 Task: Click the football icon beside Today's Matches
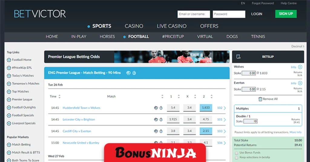[9, 76]
